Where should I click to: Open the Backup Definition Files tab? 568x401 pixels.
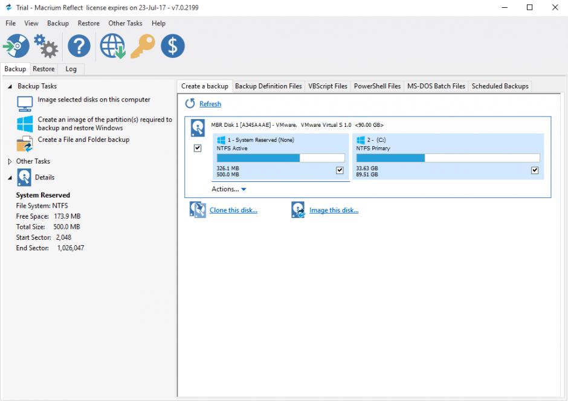[x=268, y=86]
